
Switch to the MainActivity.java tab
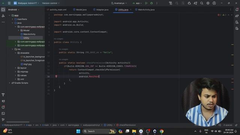click(x=145, y=10)
